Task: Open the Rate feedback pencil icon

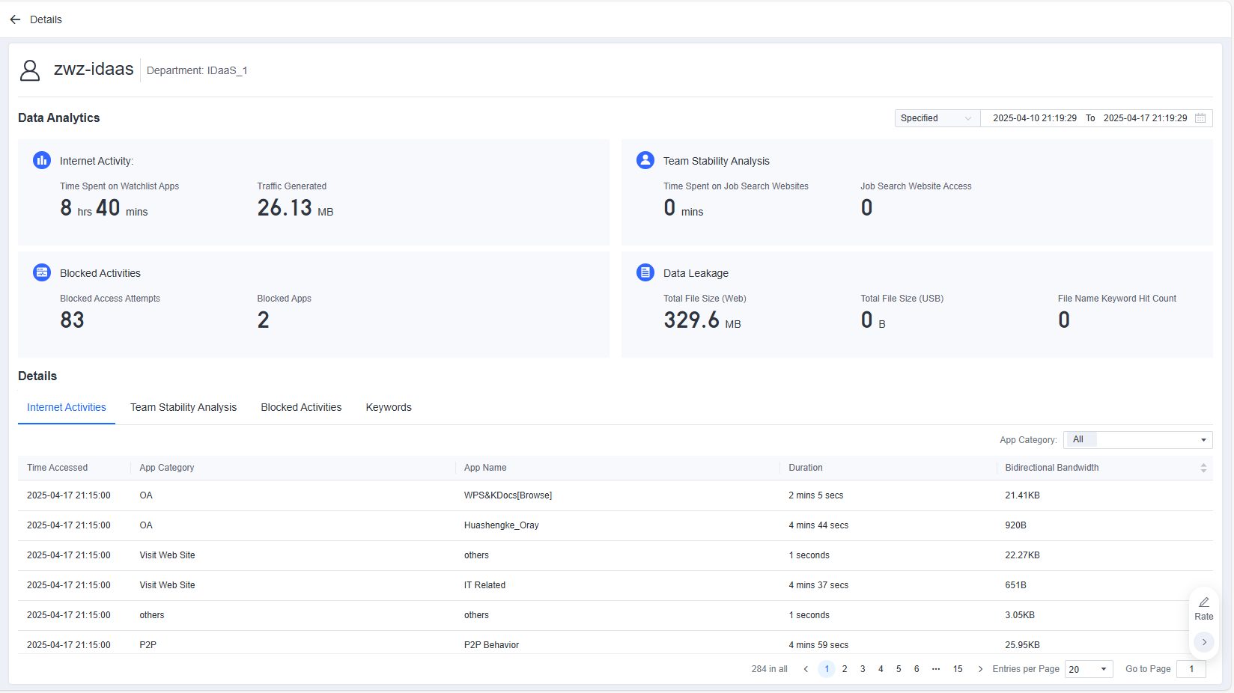Action: click(x=1204, y=602)
